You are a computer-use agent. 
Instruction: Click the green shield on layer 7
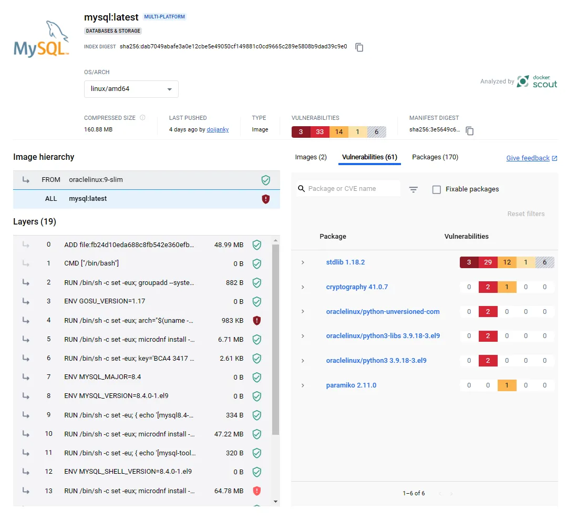[x=257, y=378]
